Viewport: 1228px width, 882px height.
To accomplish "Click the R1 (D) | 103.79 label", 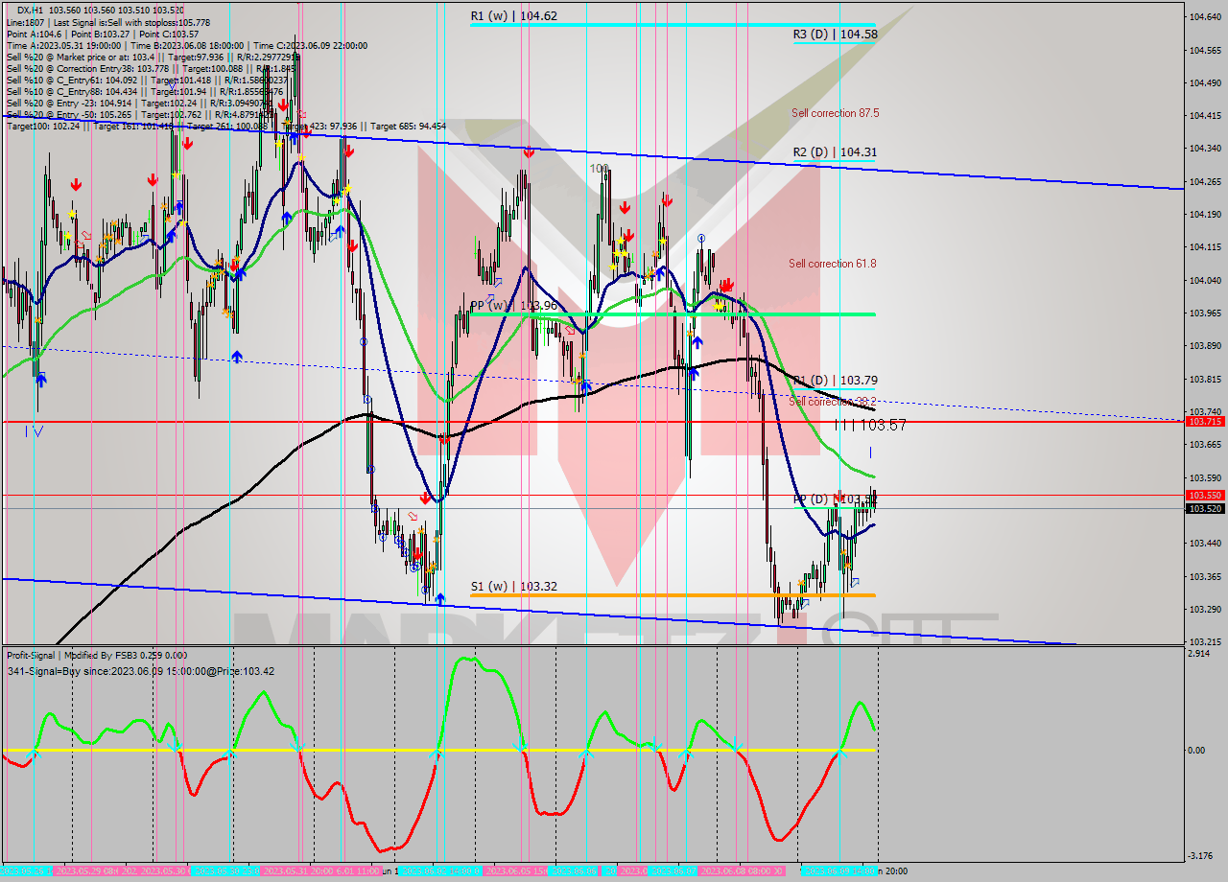I will tap(835, 381).
